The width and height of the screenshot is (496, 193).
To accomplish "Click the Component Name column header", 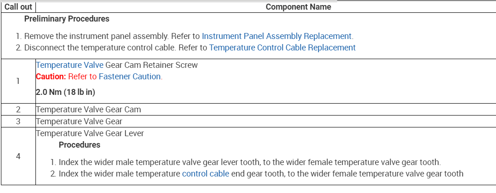I will (x=298, y=7).
